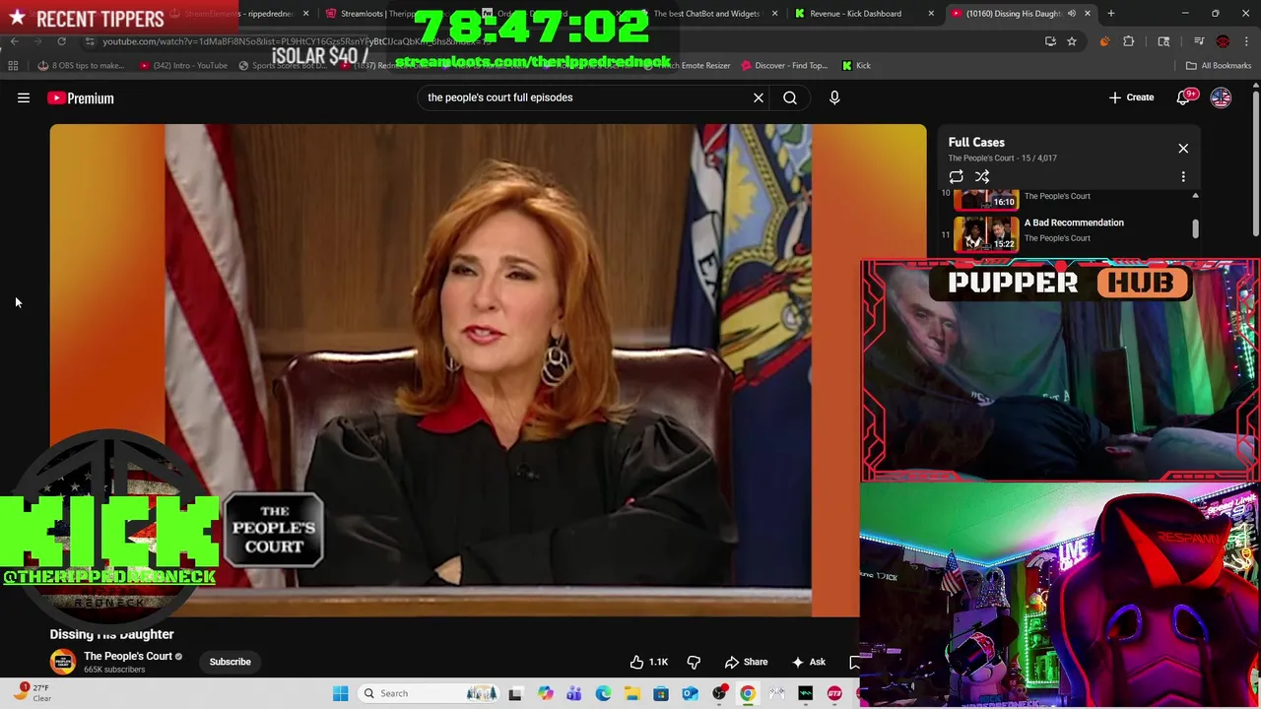This screenshot has height=709, width=1261.
Task: Open the apps grid in bookmarks bar
Action: [13, 65]
